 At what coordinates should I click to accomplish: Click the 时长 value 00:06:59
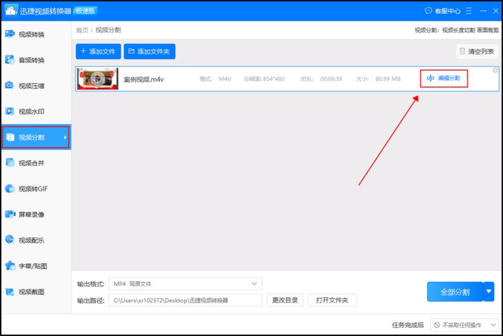pos(331,79)
